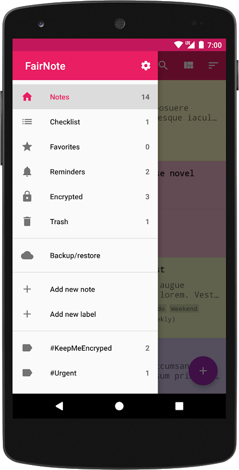Viewport: 239px width, 470px height.
Task: Tap the dimmed search magnifier icon
Action: pos(163,65)
